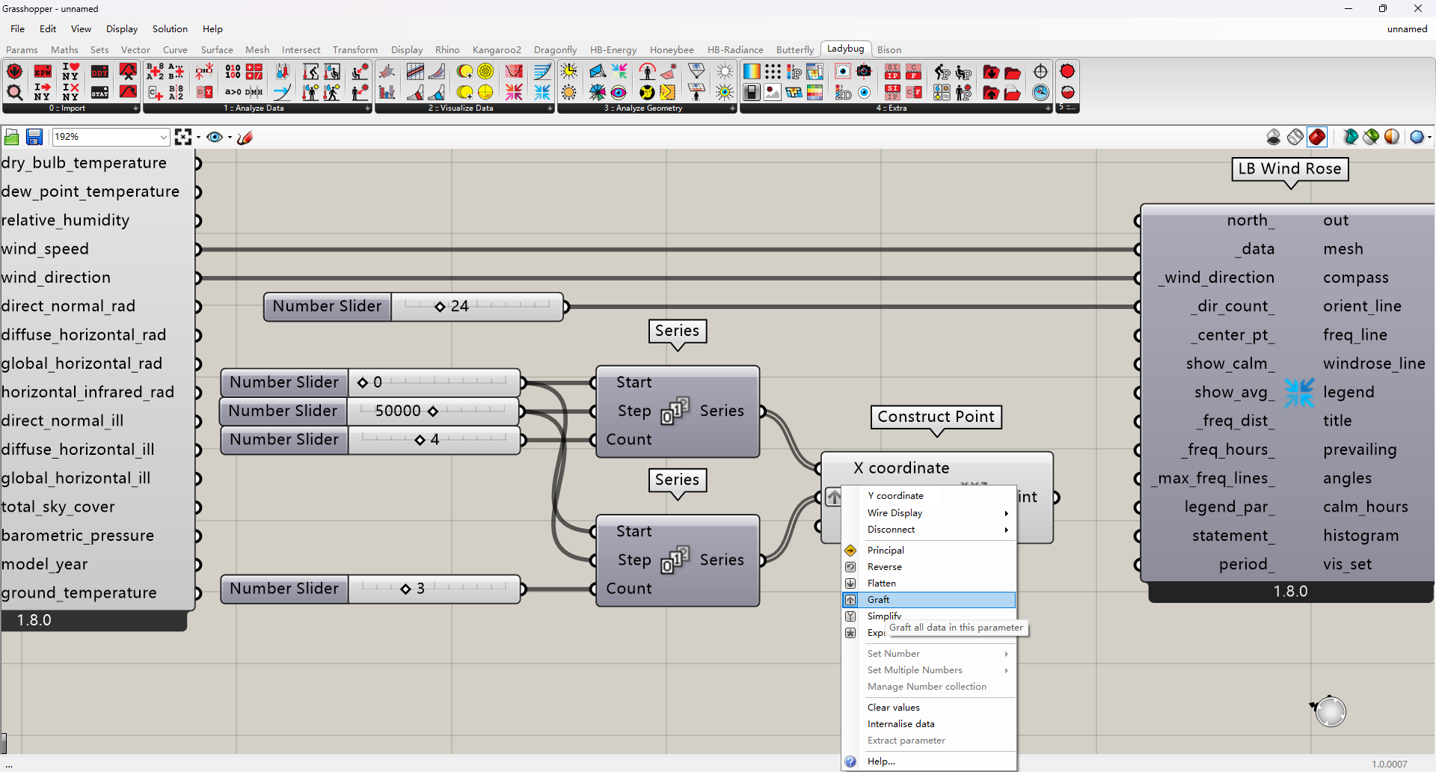
Task: Disable geometry preview mode
Action: tap(1274, 137)
